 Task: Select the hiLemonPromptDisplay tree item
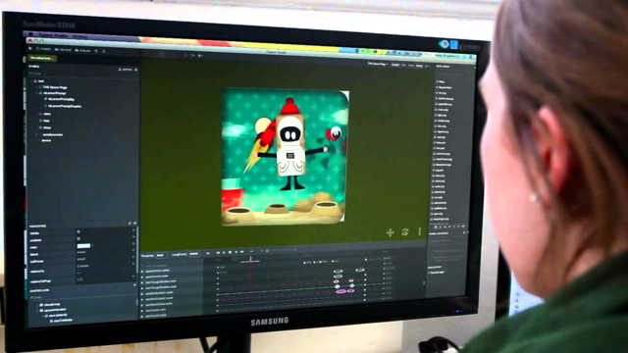click(64, 107)
